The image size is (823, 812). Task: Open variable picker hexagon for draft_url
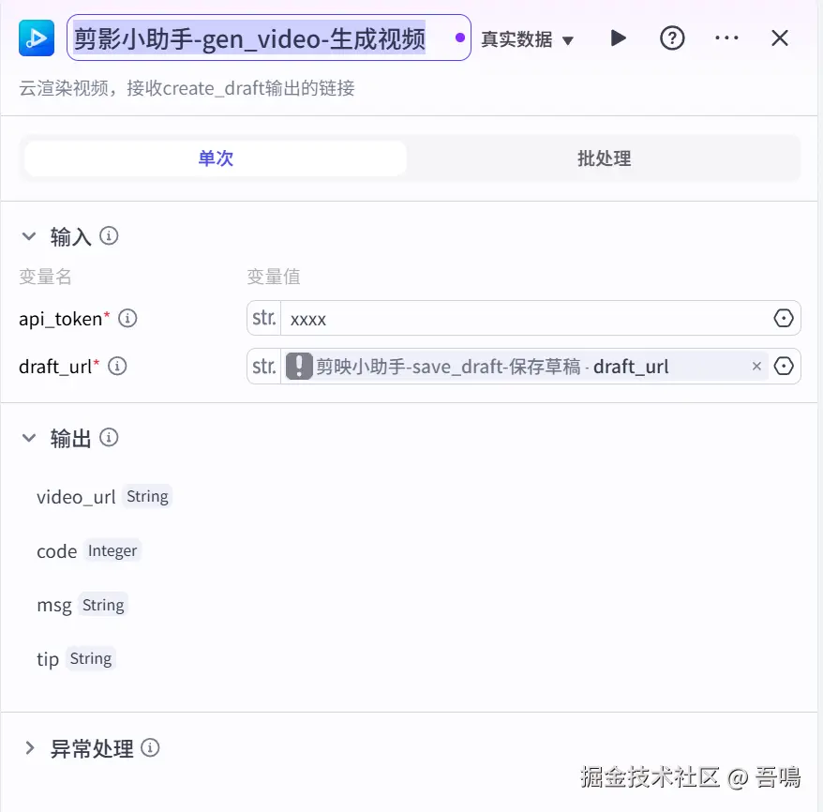(x=783, y=366)
